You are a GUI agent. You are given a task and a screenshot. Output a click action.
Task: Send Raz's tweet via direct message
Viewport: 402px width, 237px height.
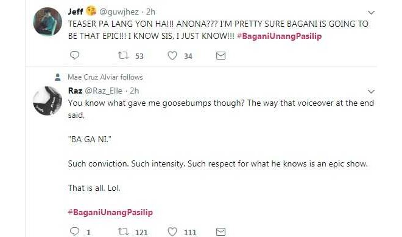pyautogui.click(x=220, y=232)
